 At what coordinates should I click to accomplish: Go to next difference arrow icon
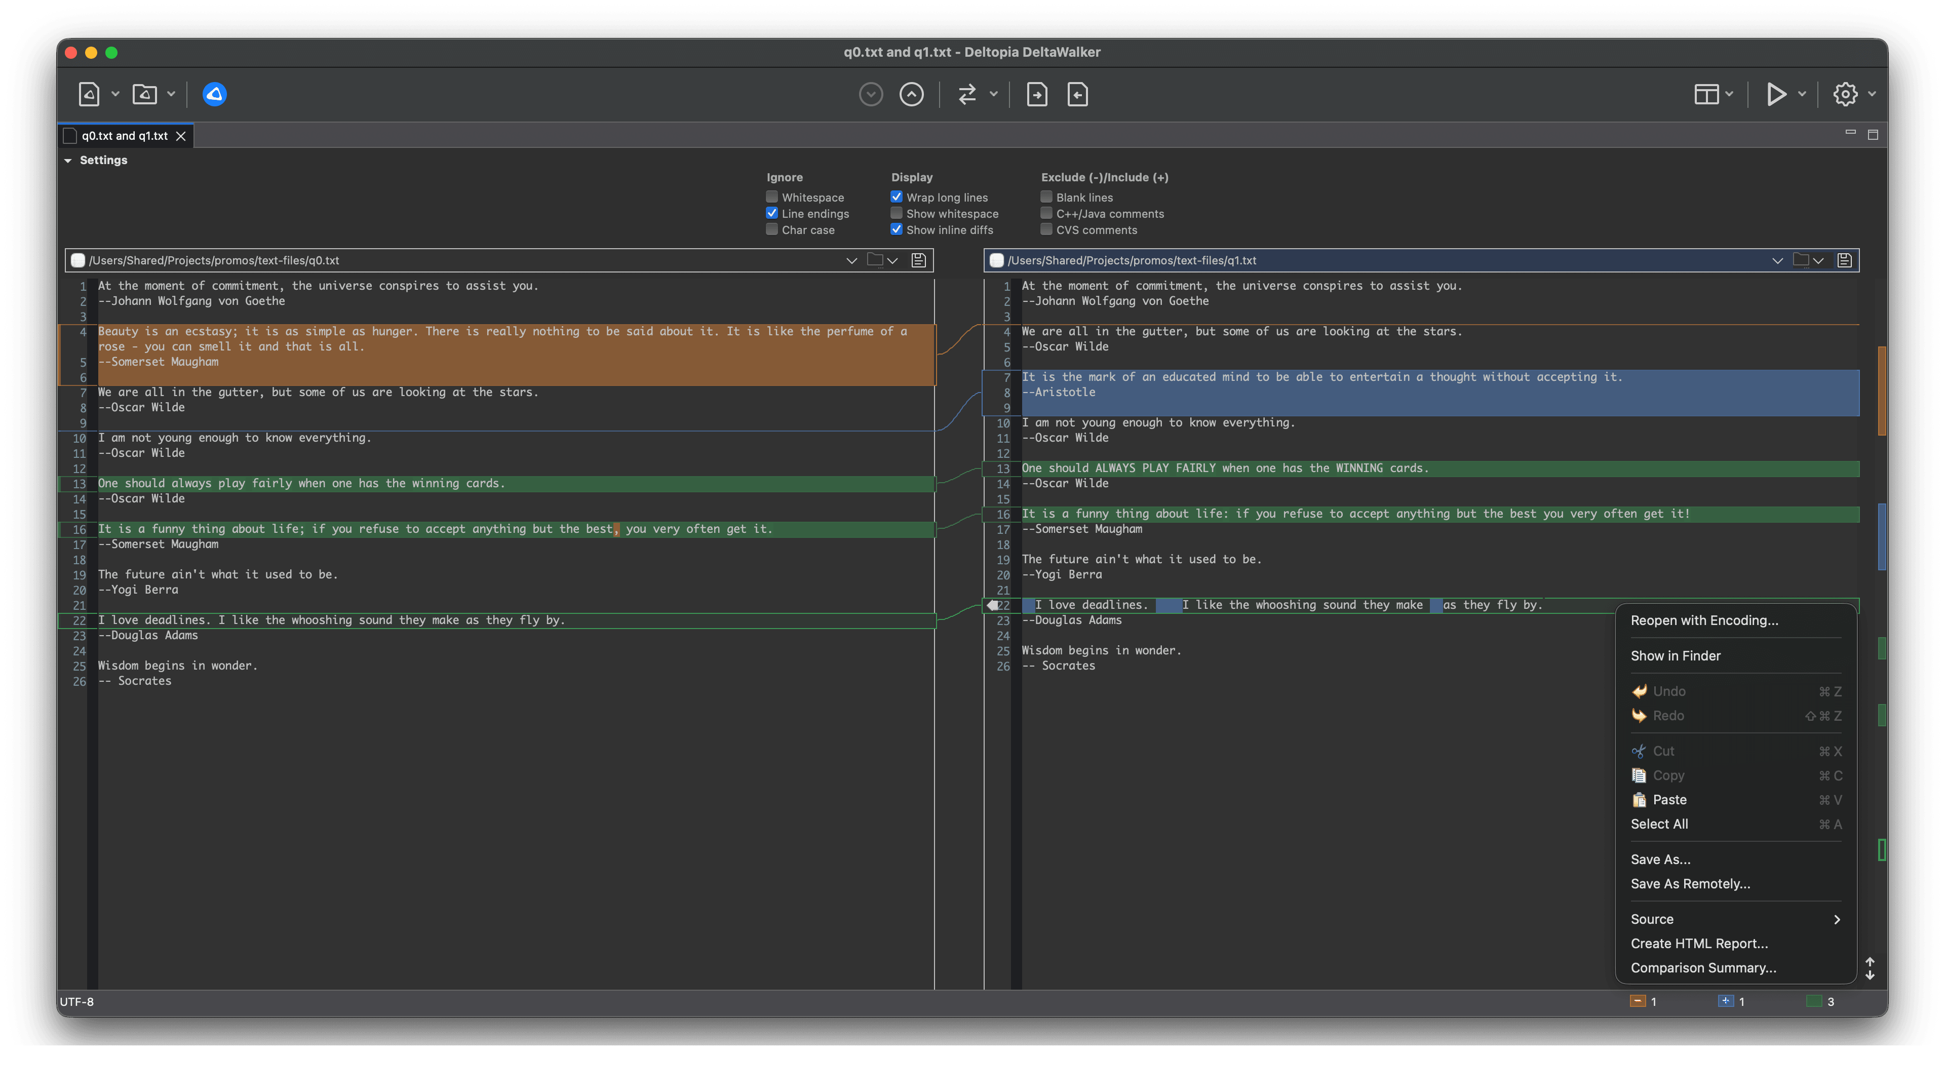(871, 94)
